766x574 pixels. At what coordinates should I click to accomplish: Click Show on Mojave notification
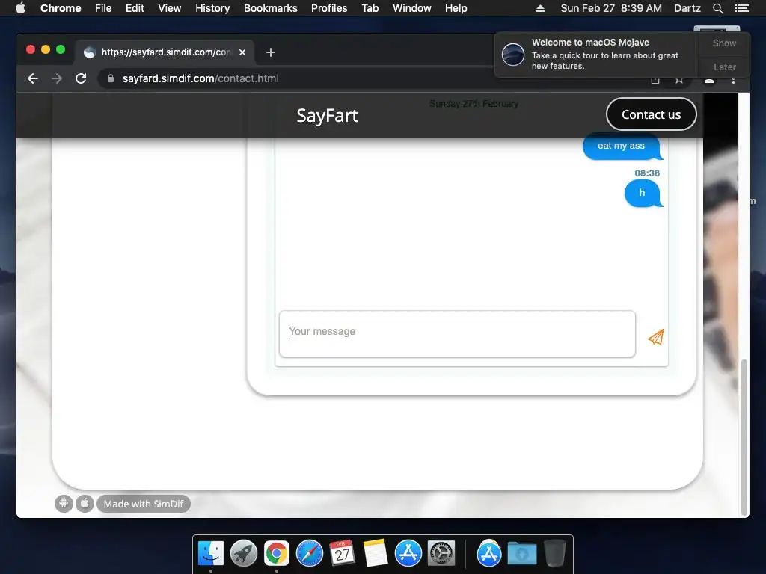(x=724, y=43)
